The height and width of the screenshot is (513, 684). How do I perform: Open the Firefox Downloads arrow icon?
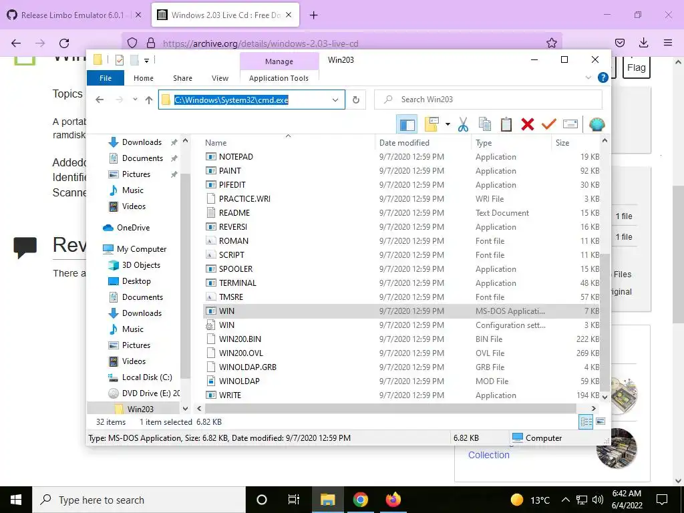pyautogui.click(x=643, y=43)
